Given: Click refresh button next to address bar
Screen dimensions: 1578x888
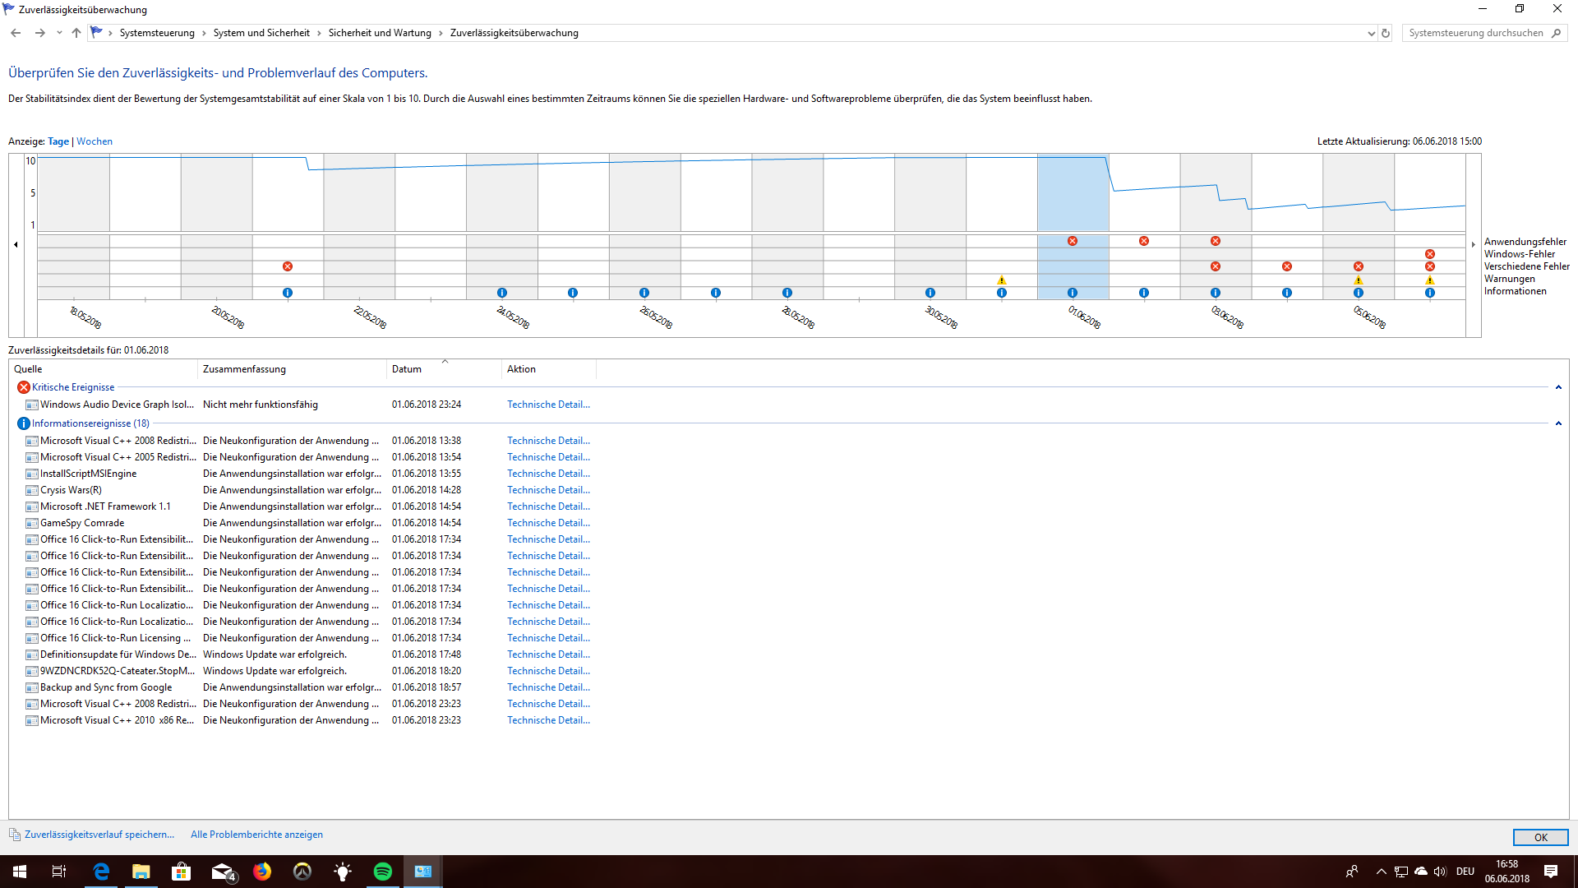Looking at the screenshot, I should tap(1386, 33).
